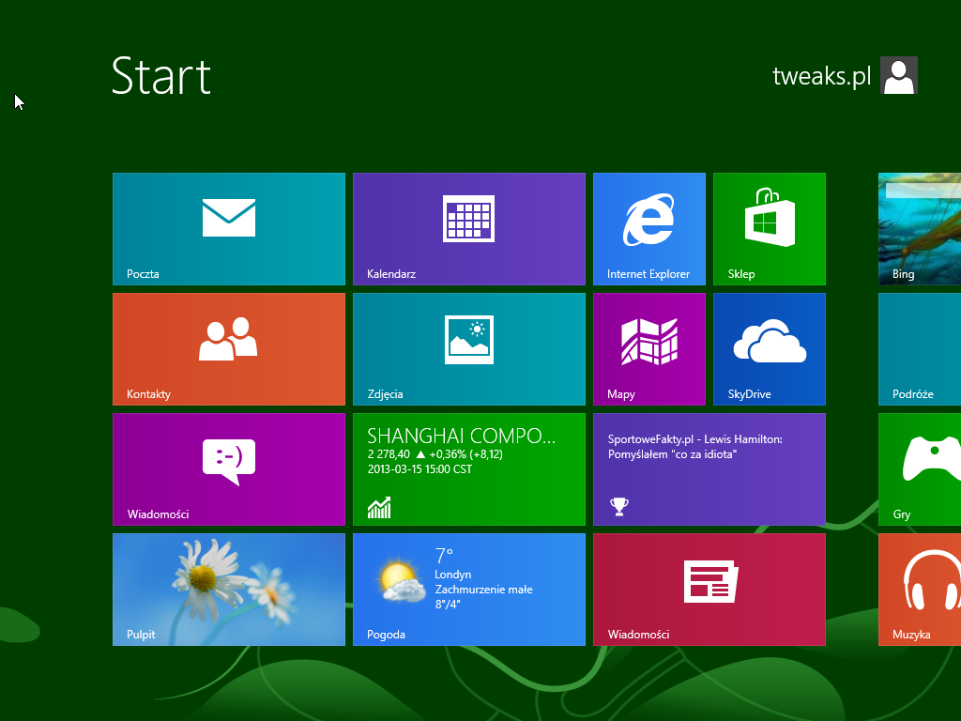Open the SportoweFakty.pl Lewis Hamilton sports tile
Viewport: 961px width, 721px height.
pos(709,468)
